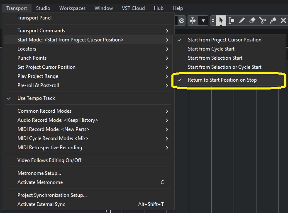Image resolution: width=288 pixels, height=213 pixels.
Task: Select Start from Cycle Start
Action: tap(229, 49)
